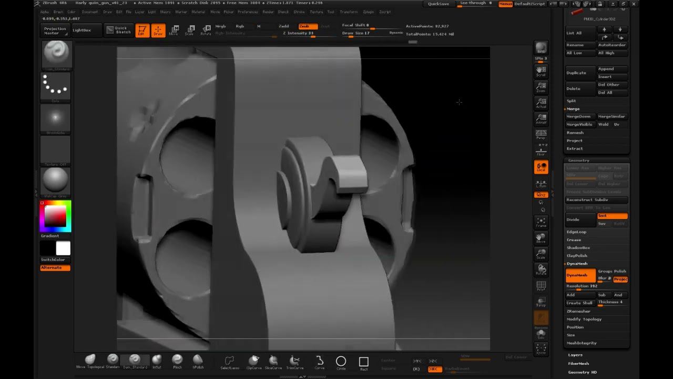Select the hPolish brush
Viewport: 673px width, 379px height.
click(x=198, y=361)
